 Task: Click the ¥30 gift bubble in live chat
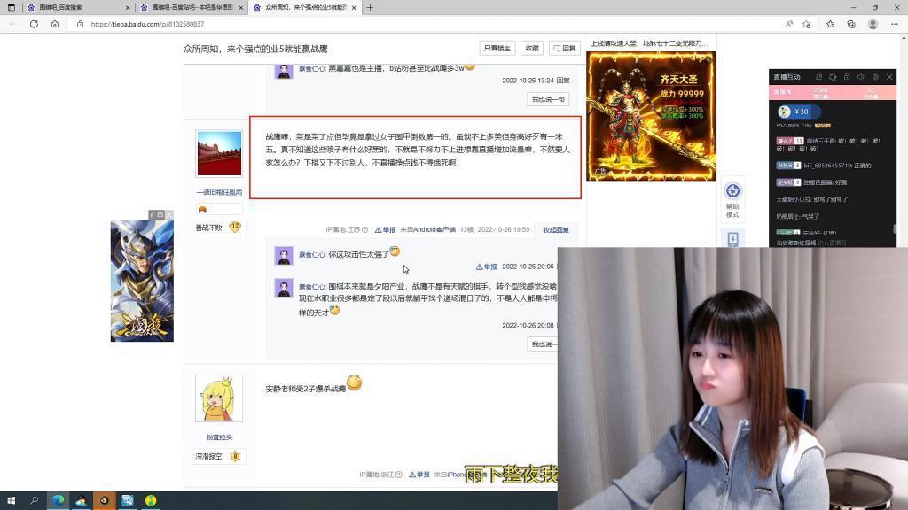coord(801,111)
